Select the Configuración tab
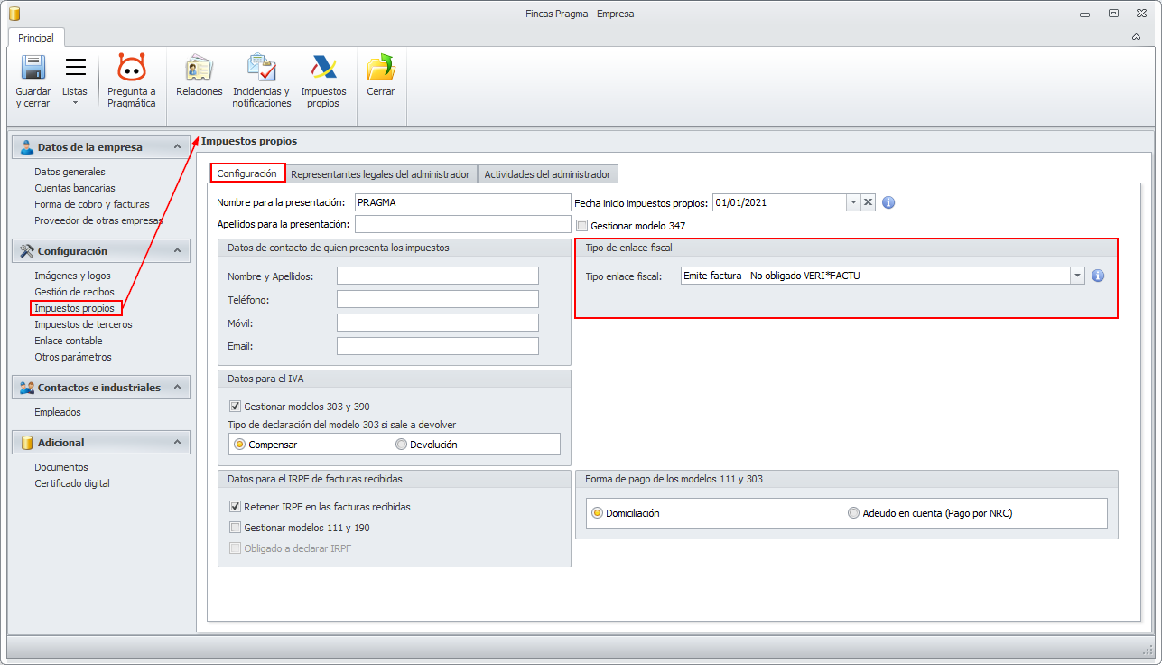This screenshot has height=665, width=1162. 247,173
